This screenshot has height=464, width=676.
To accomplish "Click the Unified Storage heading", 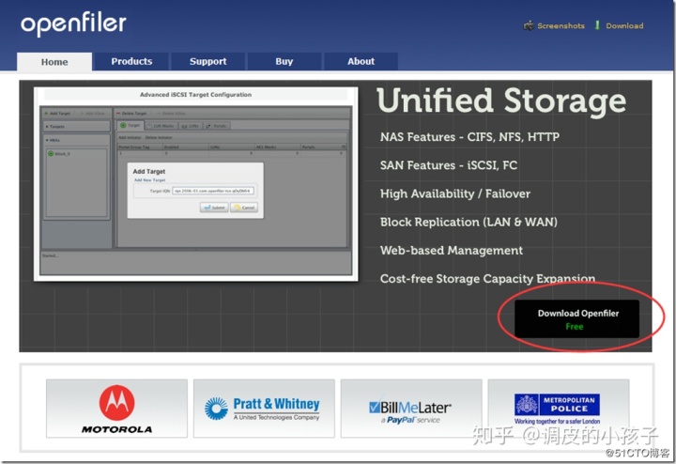I will coord(501,101).
